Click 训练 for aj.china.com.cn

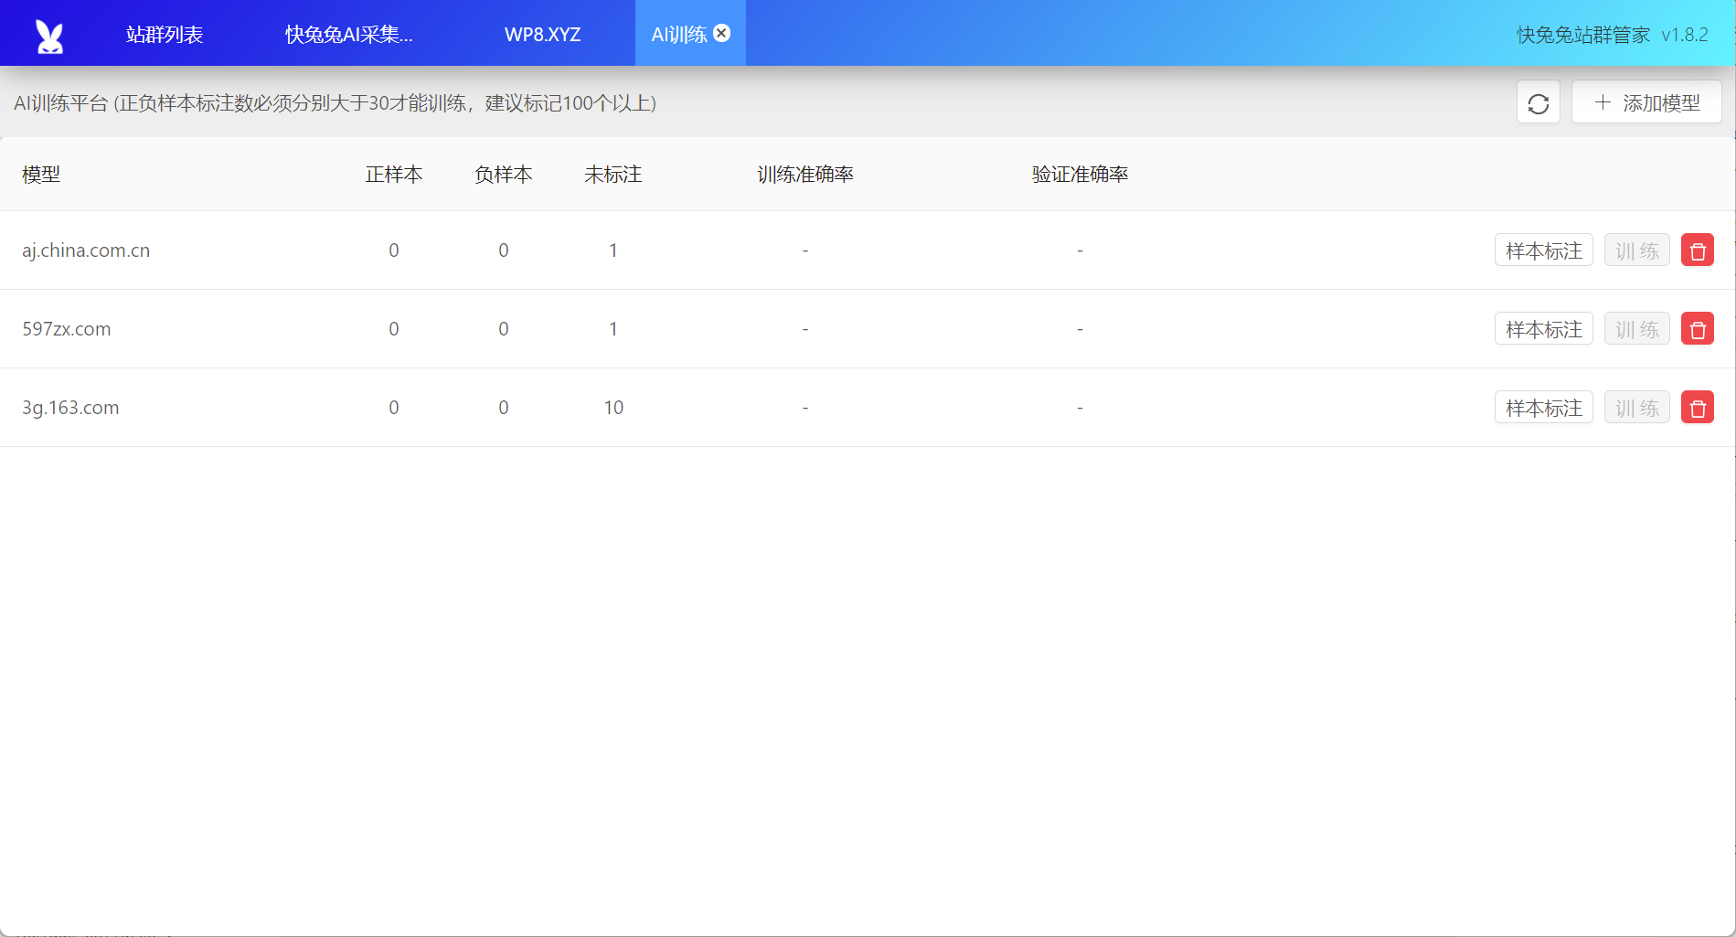click(1637, 250)
